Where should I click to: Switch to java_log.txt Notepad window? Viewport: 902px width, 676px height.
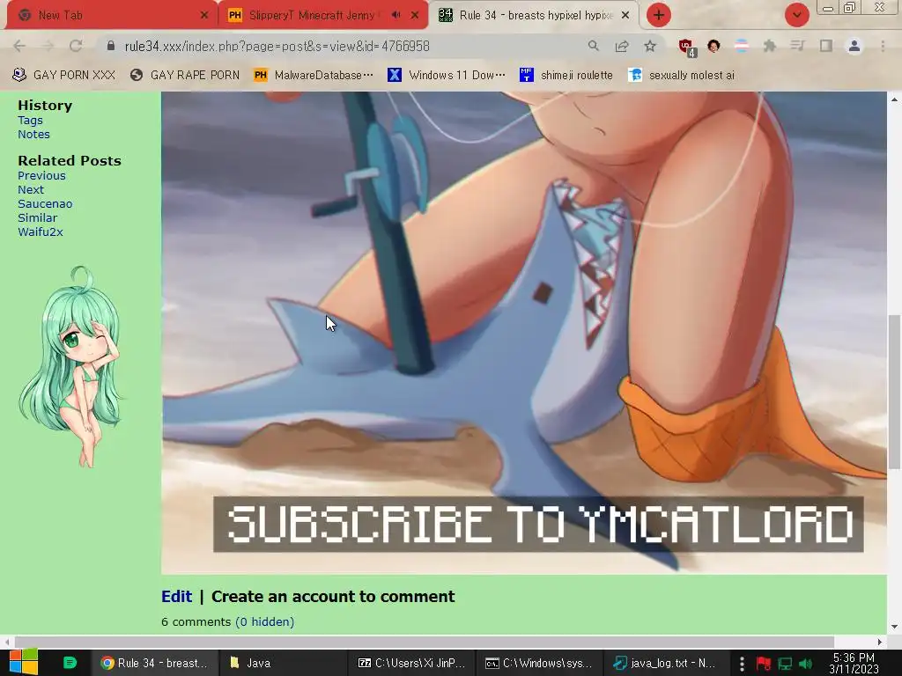click(667, 663)
